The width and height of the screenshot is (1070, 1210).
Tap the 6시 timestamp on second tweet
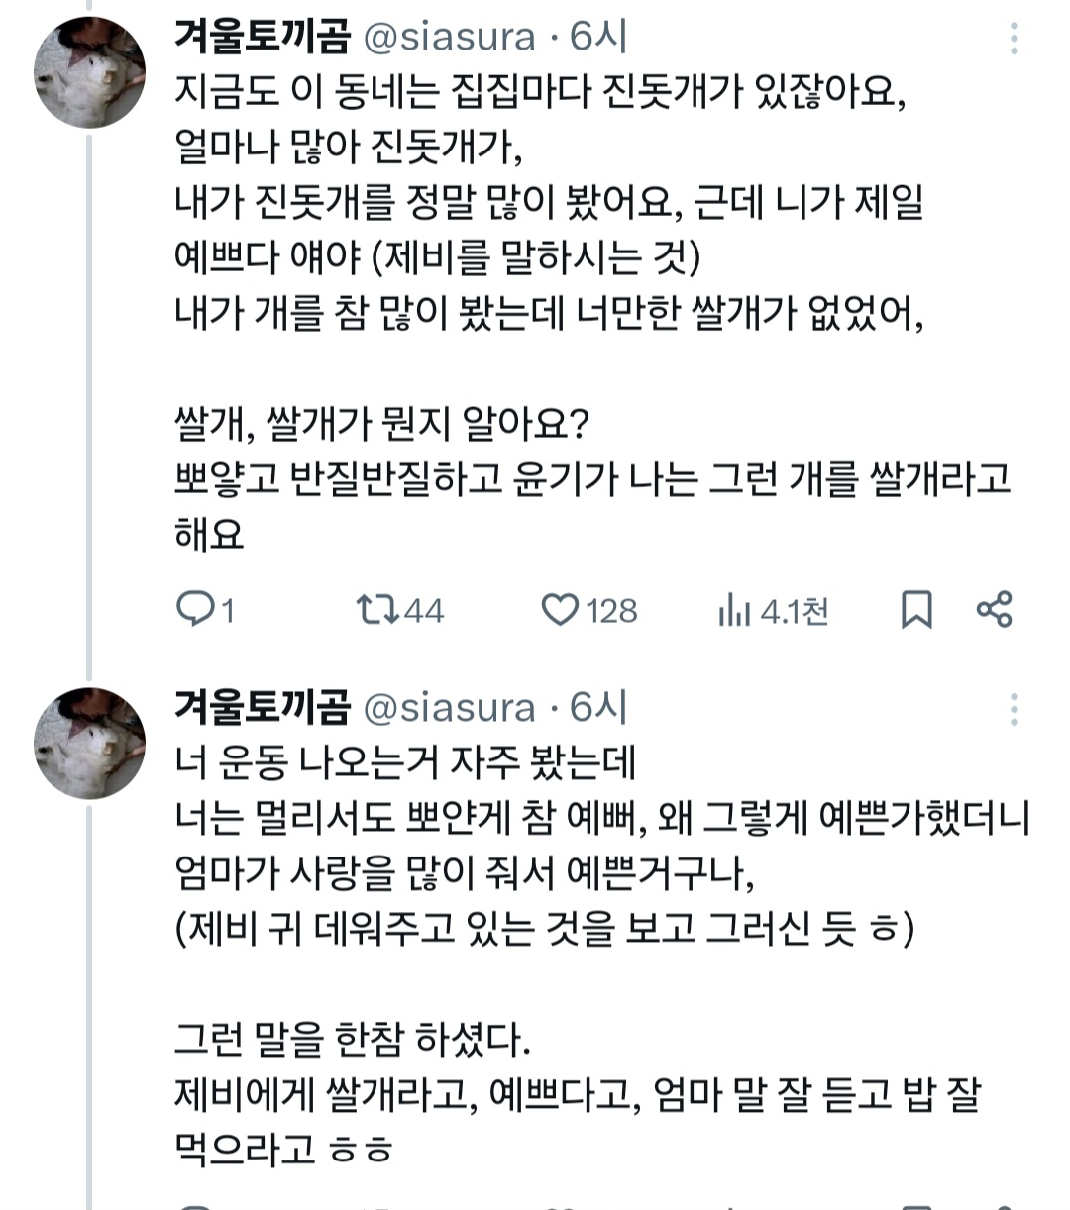[x=599, y=709]
